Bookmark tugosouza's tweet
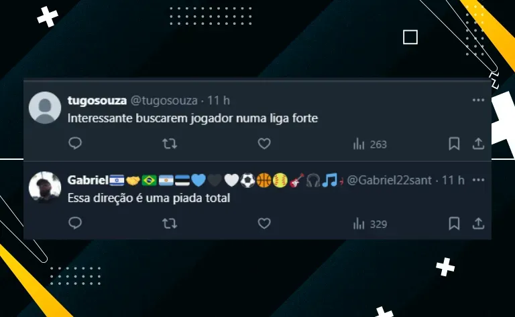 tap(454, 144)
